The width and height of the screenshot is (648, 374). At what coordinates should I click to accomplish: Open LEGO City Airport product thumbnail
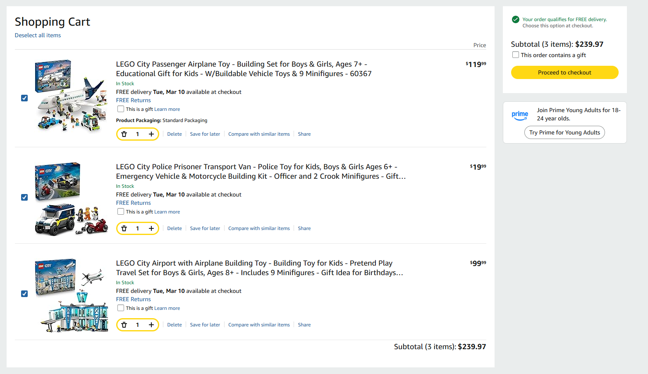pyautogui.click(x=72, y=295)
